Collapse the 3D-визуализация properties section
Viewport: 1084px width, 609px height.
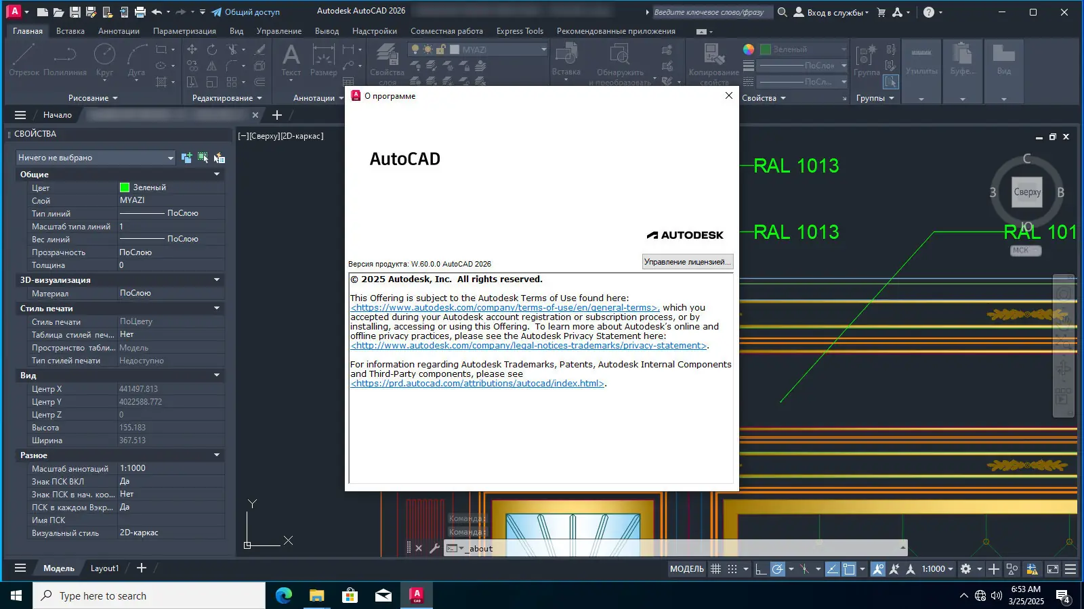pos(217,279)
